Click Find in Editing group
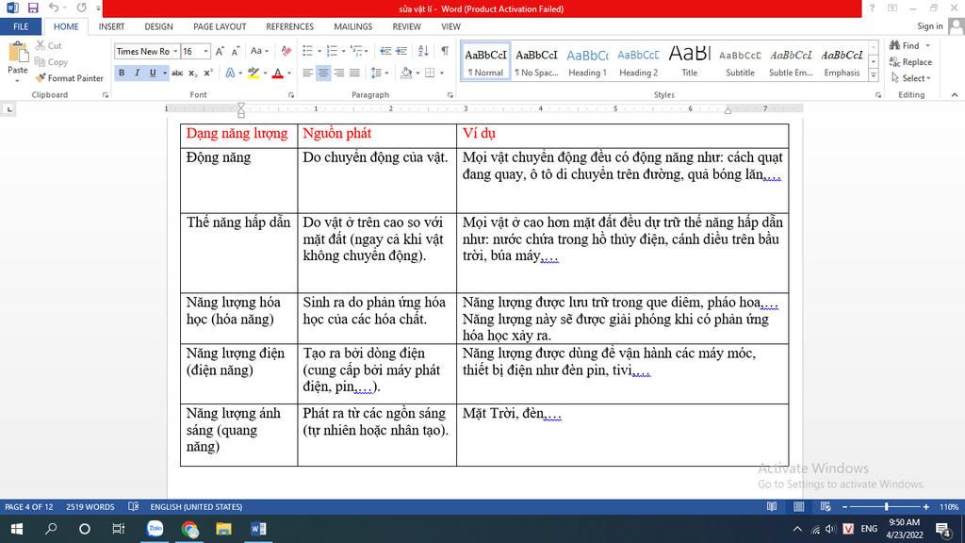The image size is (965, 543). coord(904,45)
